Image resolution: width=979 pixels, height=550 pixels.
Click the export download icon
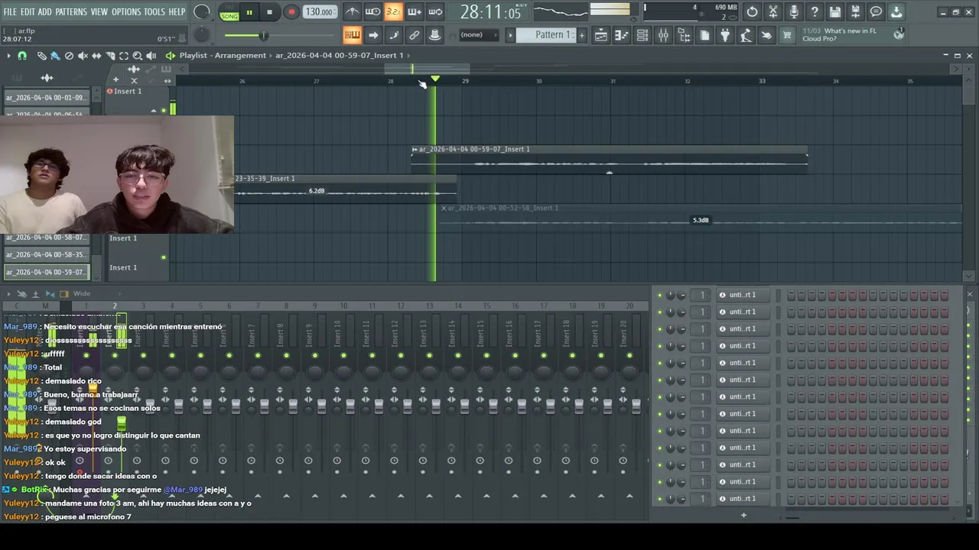point(896,11)
